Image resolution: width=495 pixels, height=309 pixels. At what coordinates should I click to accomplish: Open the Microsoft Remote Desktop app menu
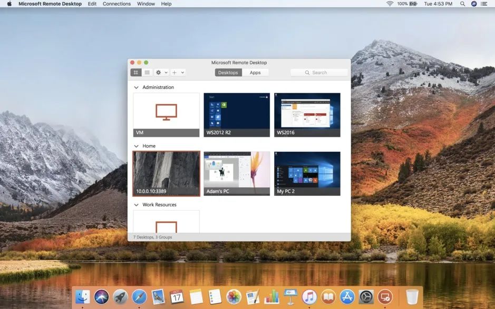[50, 4]
